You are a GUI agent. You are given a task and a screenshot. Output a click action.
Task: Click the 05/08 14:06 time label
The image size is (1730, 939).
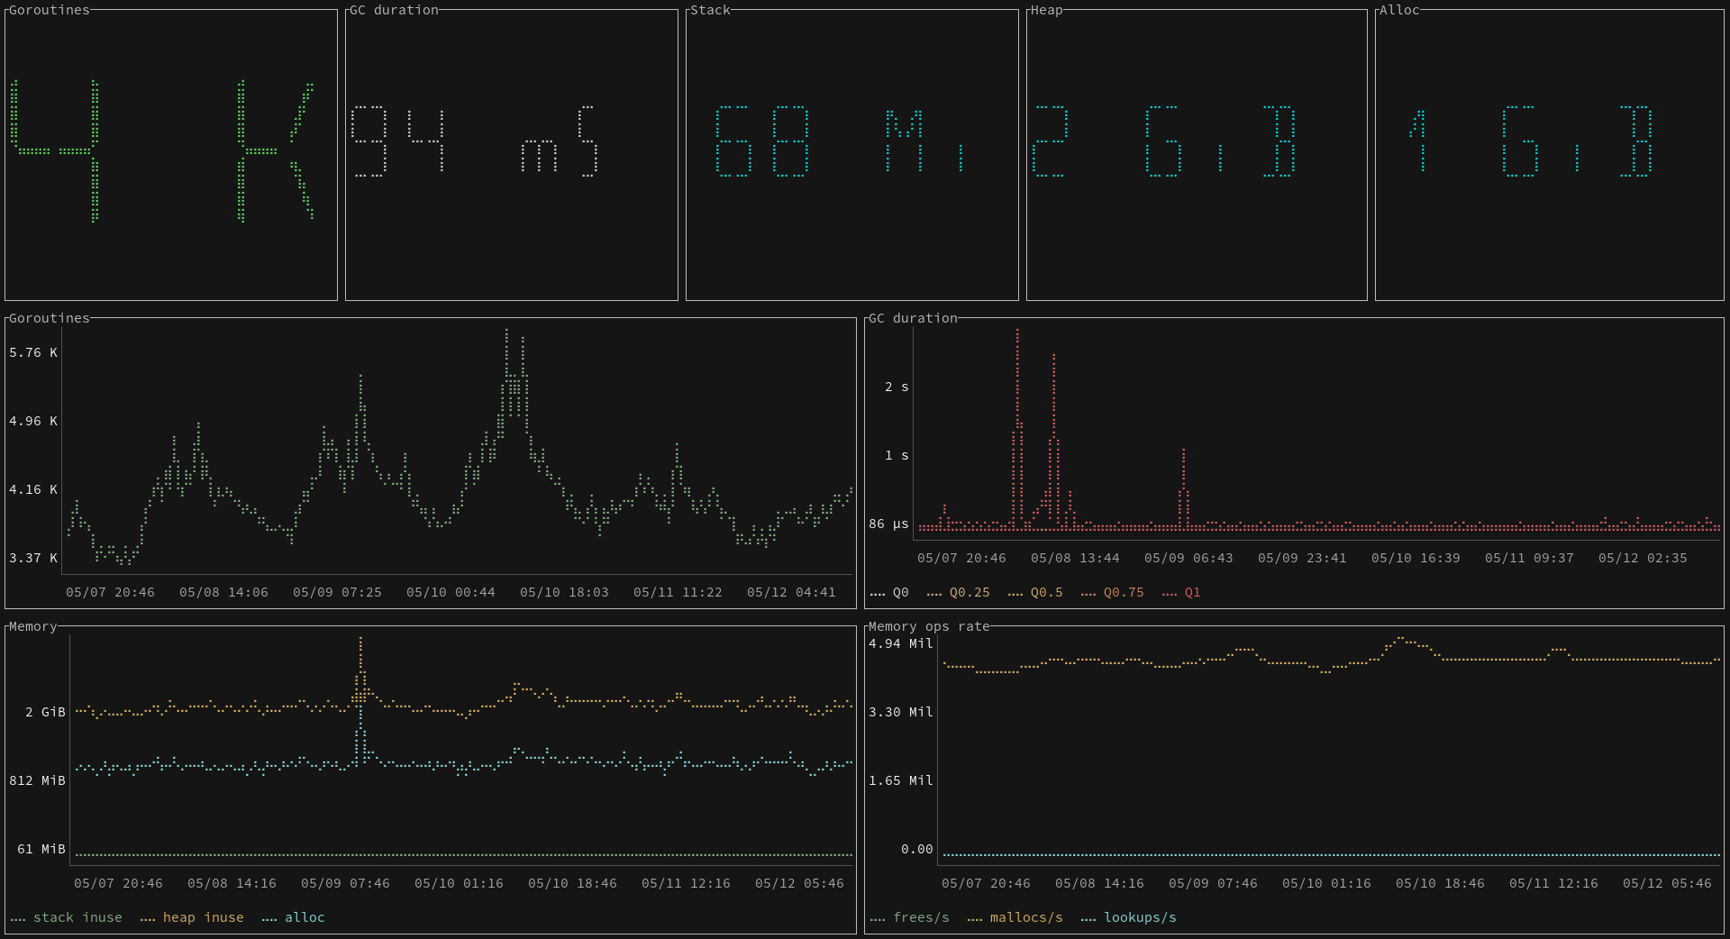[223, 592]
